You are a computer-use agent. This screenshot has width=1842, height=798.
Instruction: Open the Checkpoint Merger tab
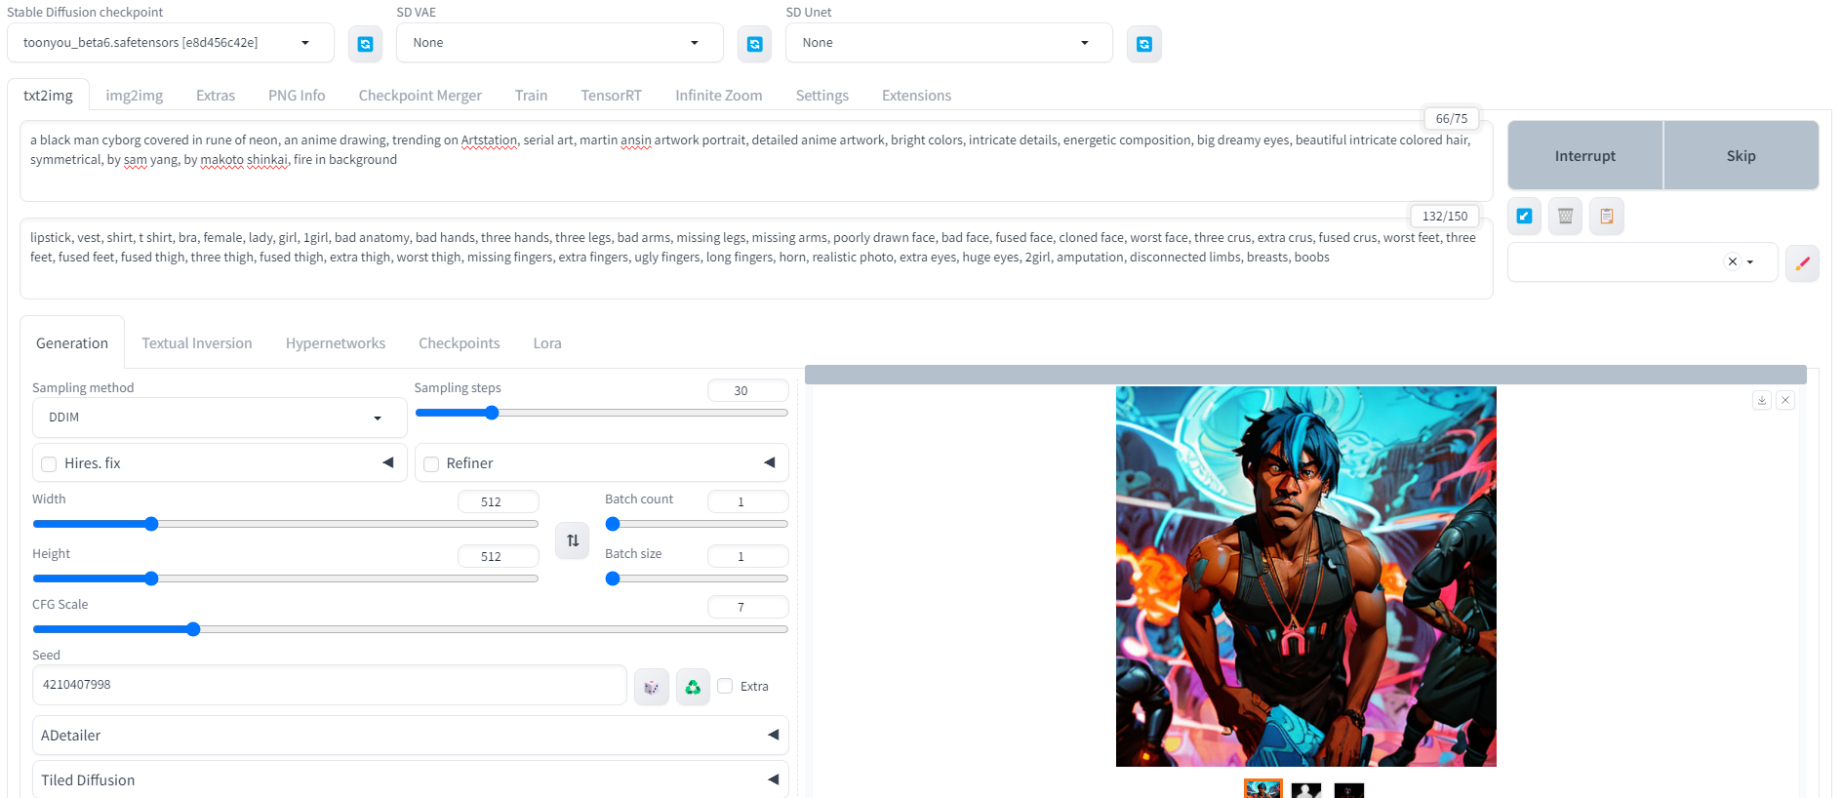[x=420, y=96]
